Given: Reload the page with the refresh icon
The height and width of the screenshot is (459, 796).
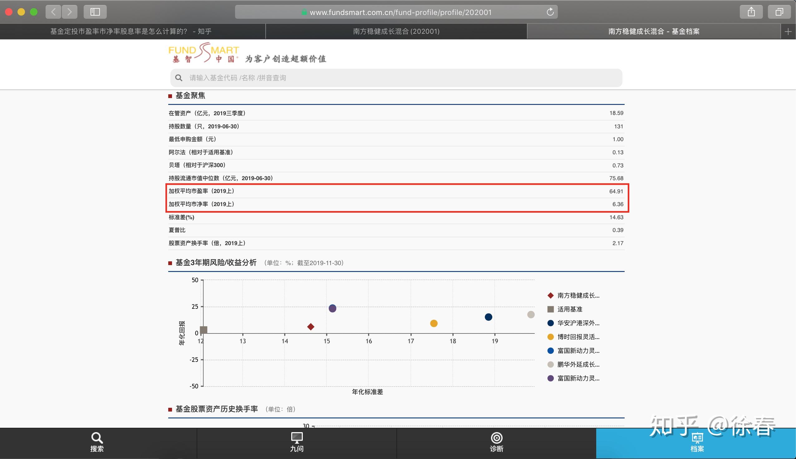Looking at the screenshot, I should pyautogui.click(x=550, y=12).
